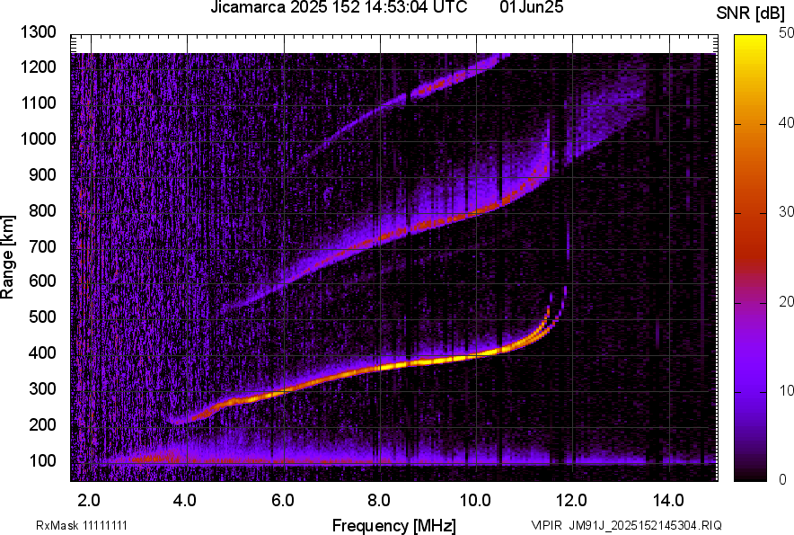
Task: Click the range tick label '600'
Action: 42,281
